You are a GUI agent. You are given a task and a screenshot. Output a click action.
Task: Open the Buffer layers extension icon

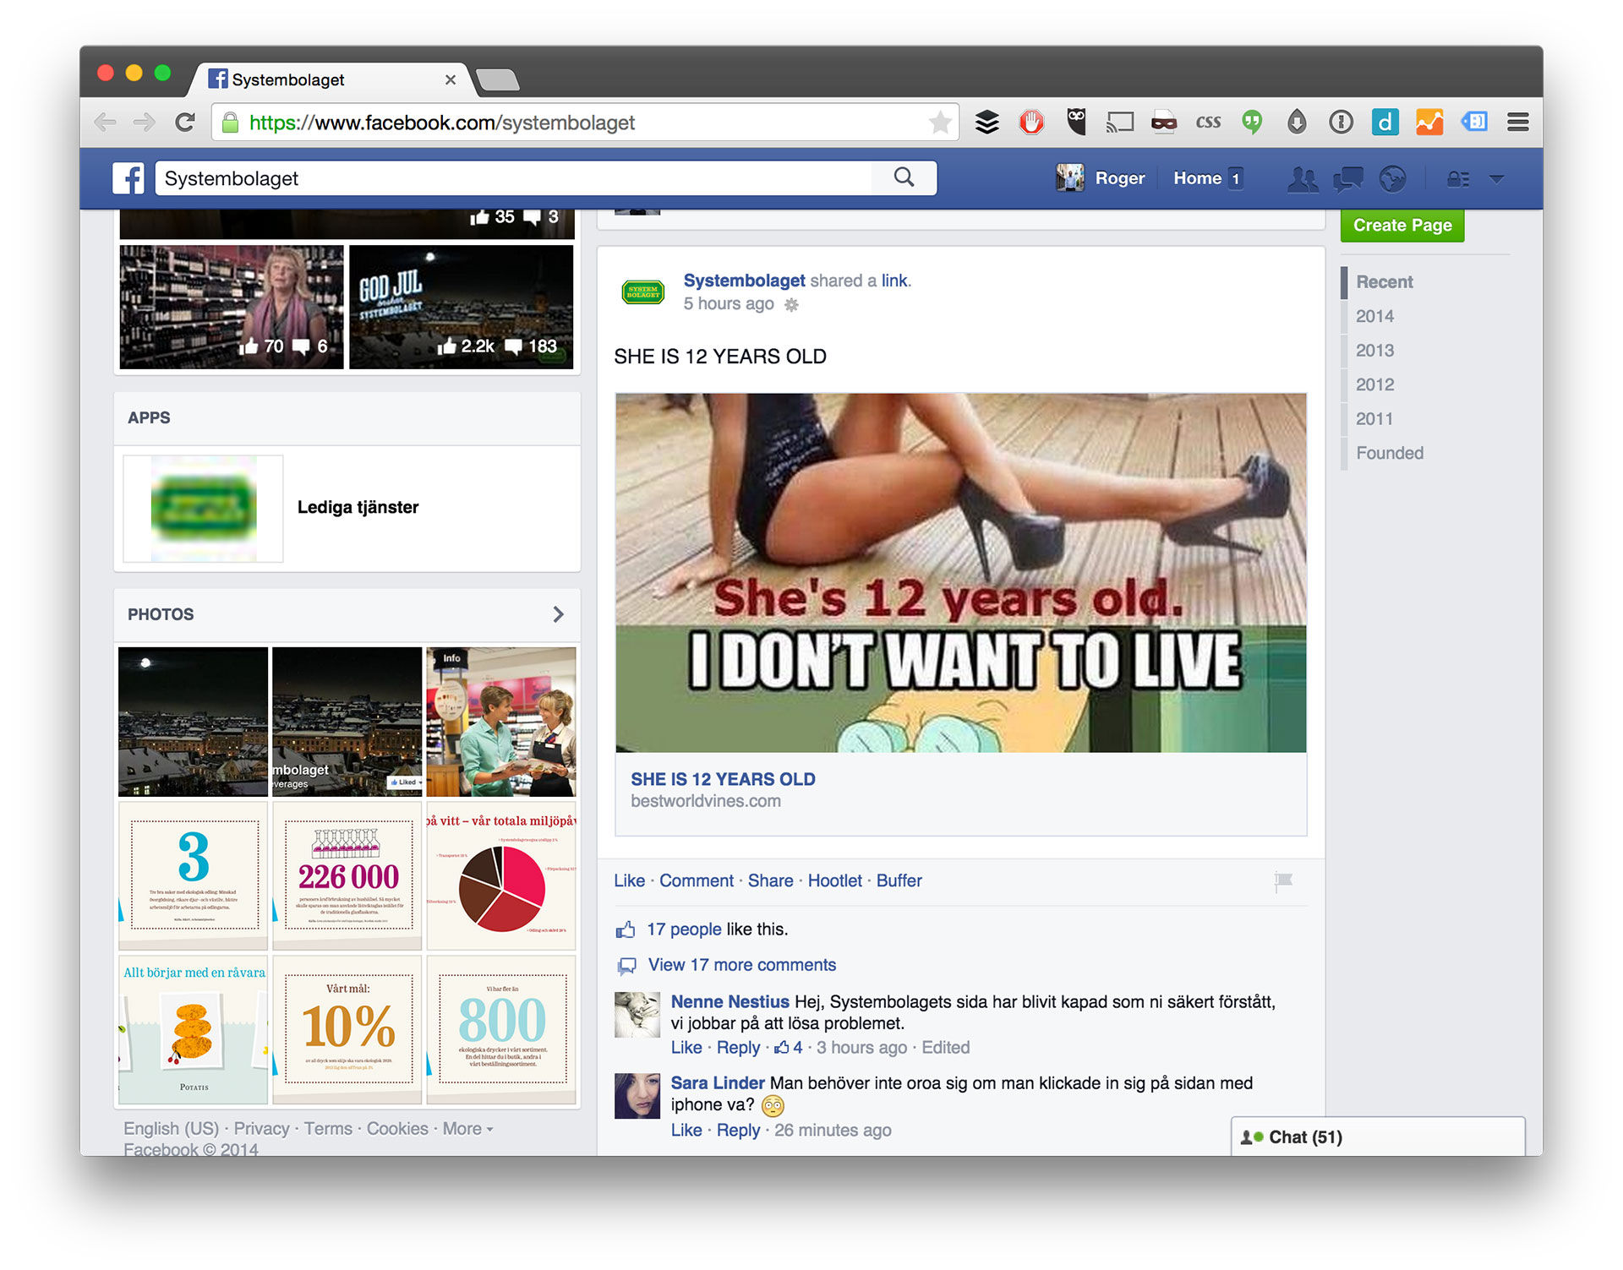coord(986,123)
